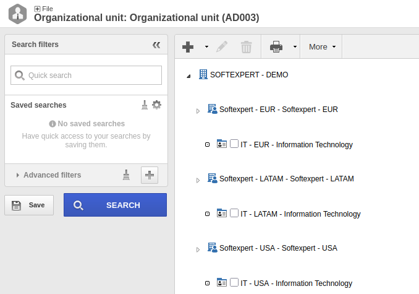419x294 pixels.
Task: Click the No saved searches info icon
Action: pyautogui.click(x=53, y=124)
